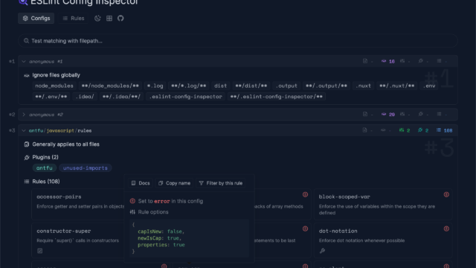Click the rule options code block
Viewport: 476px width, 268px height.
(189, 238)
